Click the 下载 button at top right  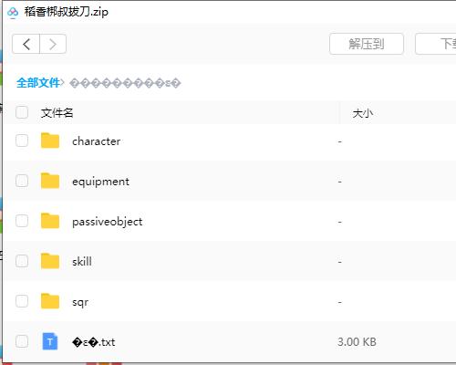(436, 44)
